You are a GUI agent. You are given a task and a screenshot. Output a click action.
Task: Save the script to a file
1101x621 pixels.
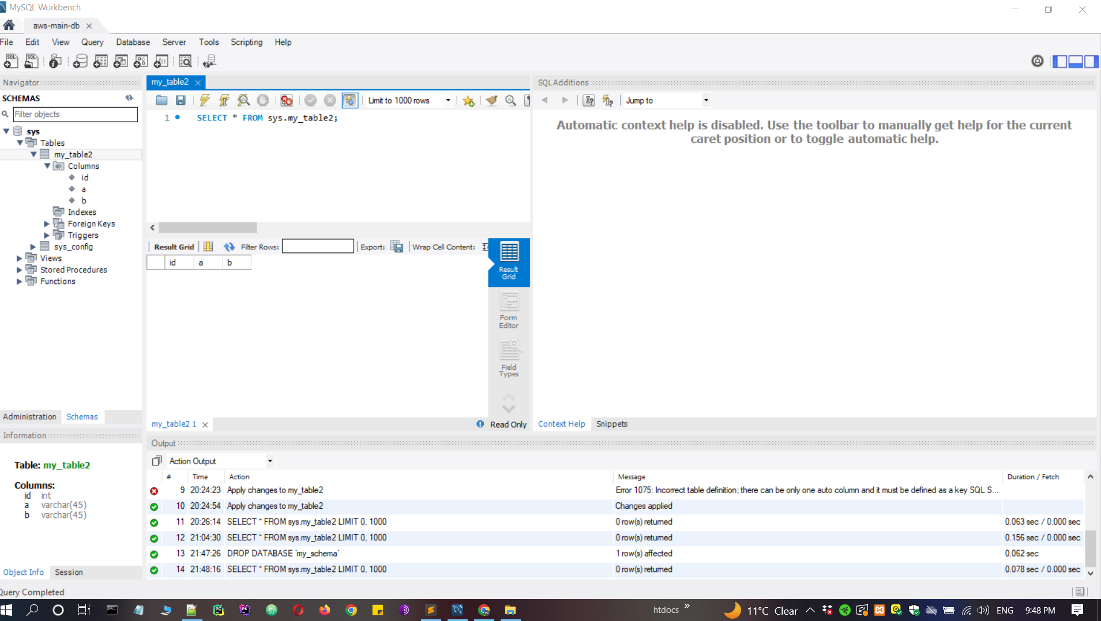click(181, 100)
